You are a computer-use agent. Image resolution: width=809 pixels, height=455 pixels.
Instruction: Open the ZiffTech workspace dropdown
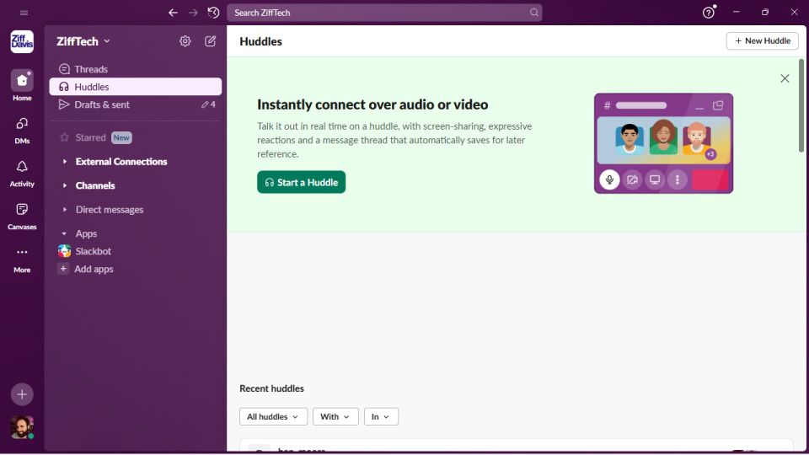(x=83, y=41)
